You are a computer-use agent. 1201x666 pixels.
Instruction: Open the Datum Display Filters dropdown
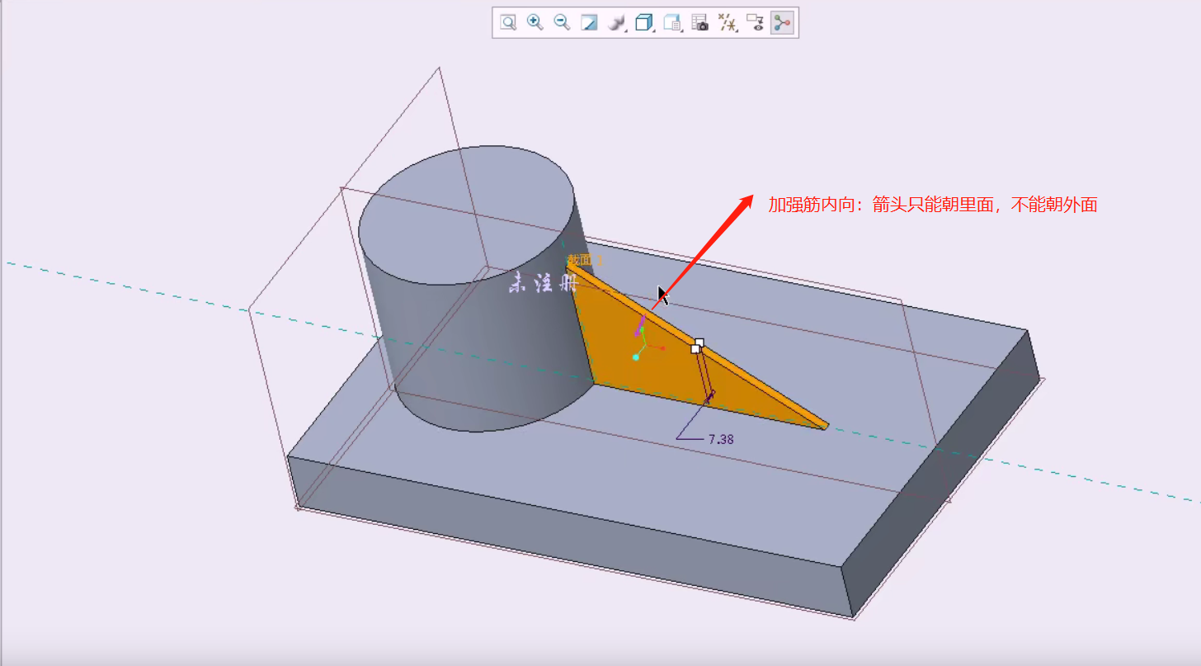click(x=727, y=22)
